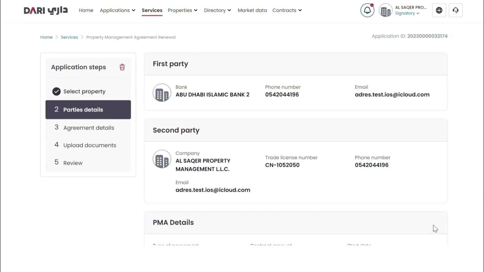Click the DARI logo
Viewport: 484px width, 272px height.
46,10
